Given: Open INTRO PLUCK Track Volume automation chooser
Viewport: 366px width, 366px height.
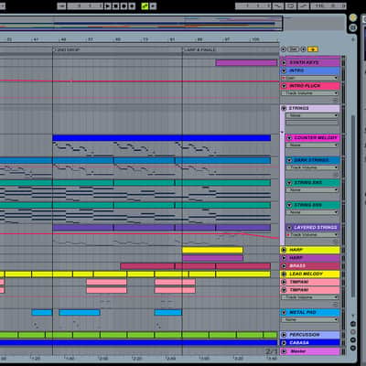Looking at the screenshot, I should (x=309, y=93).
